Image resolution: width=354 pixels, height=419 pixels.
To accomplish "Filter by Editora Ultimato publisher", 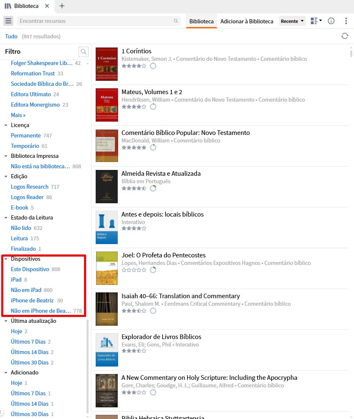I will coord(31,94).
